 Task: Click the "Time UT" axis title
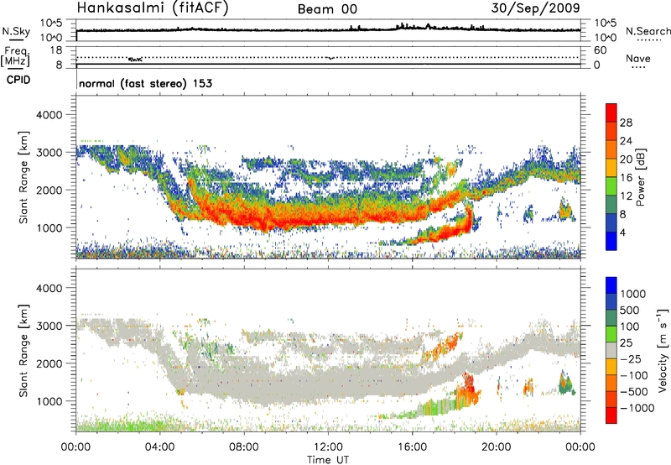click(328, 459)
